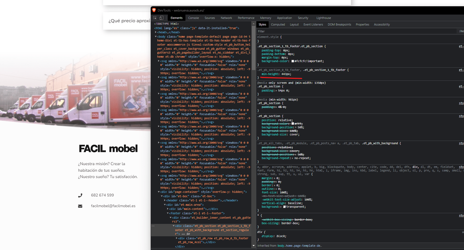Select the <!DOCTYPE html> line
This screenshot has width=464, height=250.
[166, 24]
